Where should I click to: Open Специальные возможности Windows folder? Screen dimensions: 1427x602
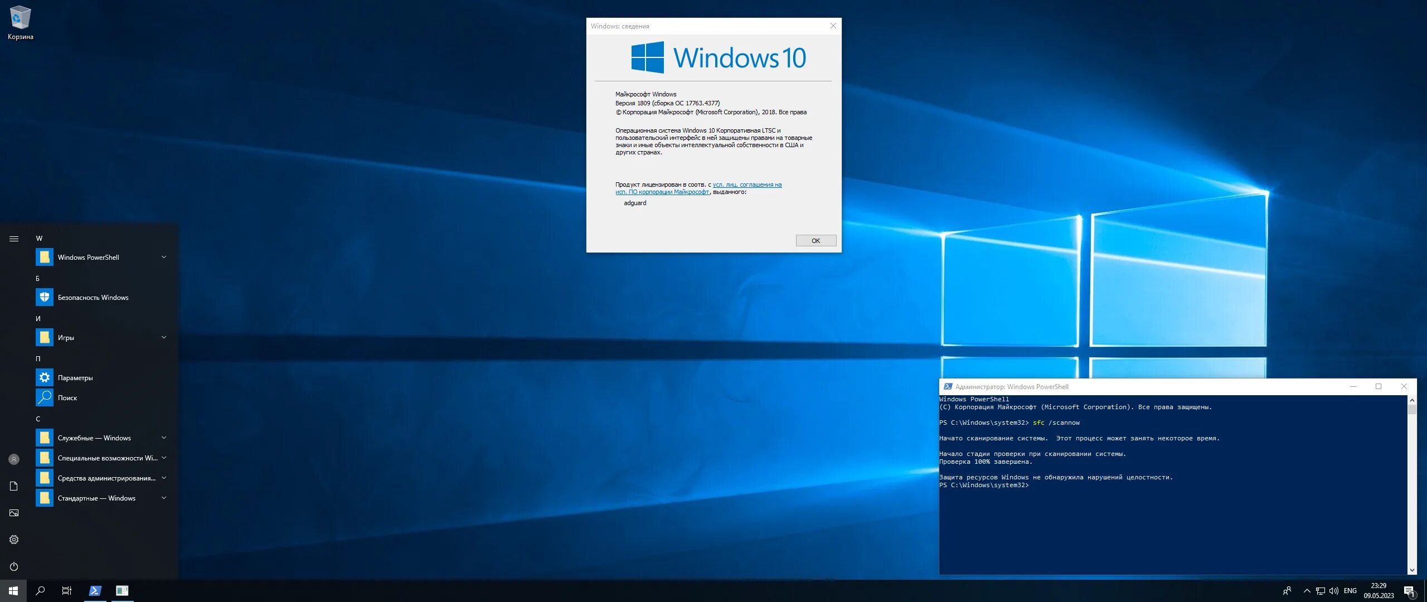tap(103, 458)
